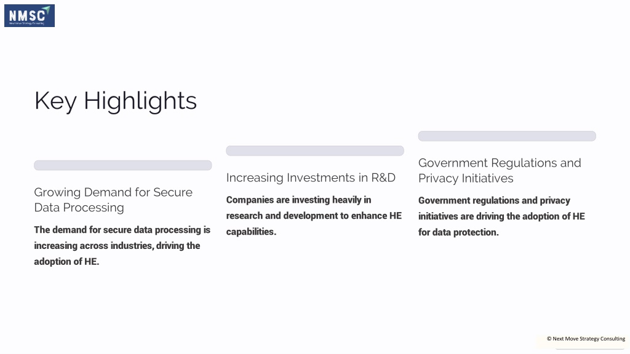The height and width of the screenshot is (354, 630).
Task: Select the 'Companies are investing heavily in' line
Action: tap(298, 200)
